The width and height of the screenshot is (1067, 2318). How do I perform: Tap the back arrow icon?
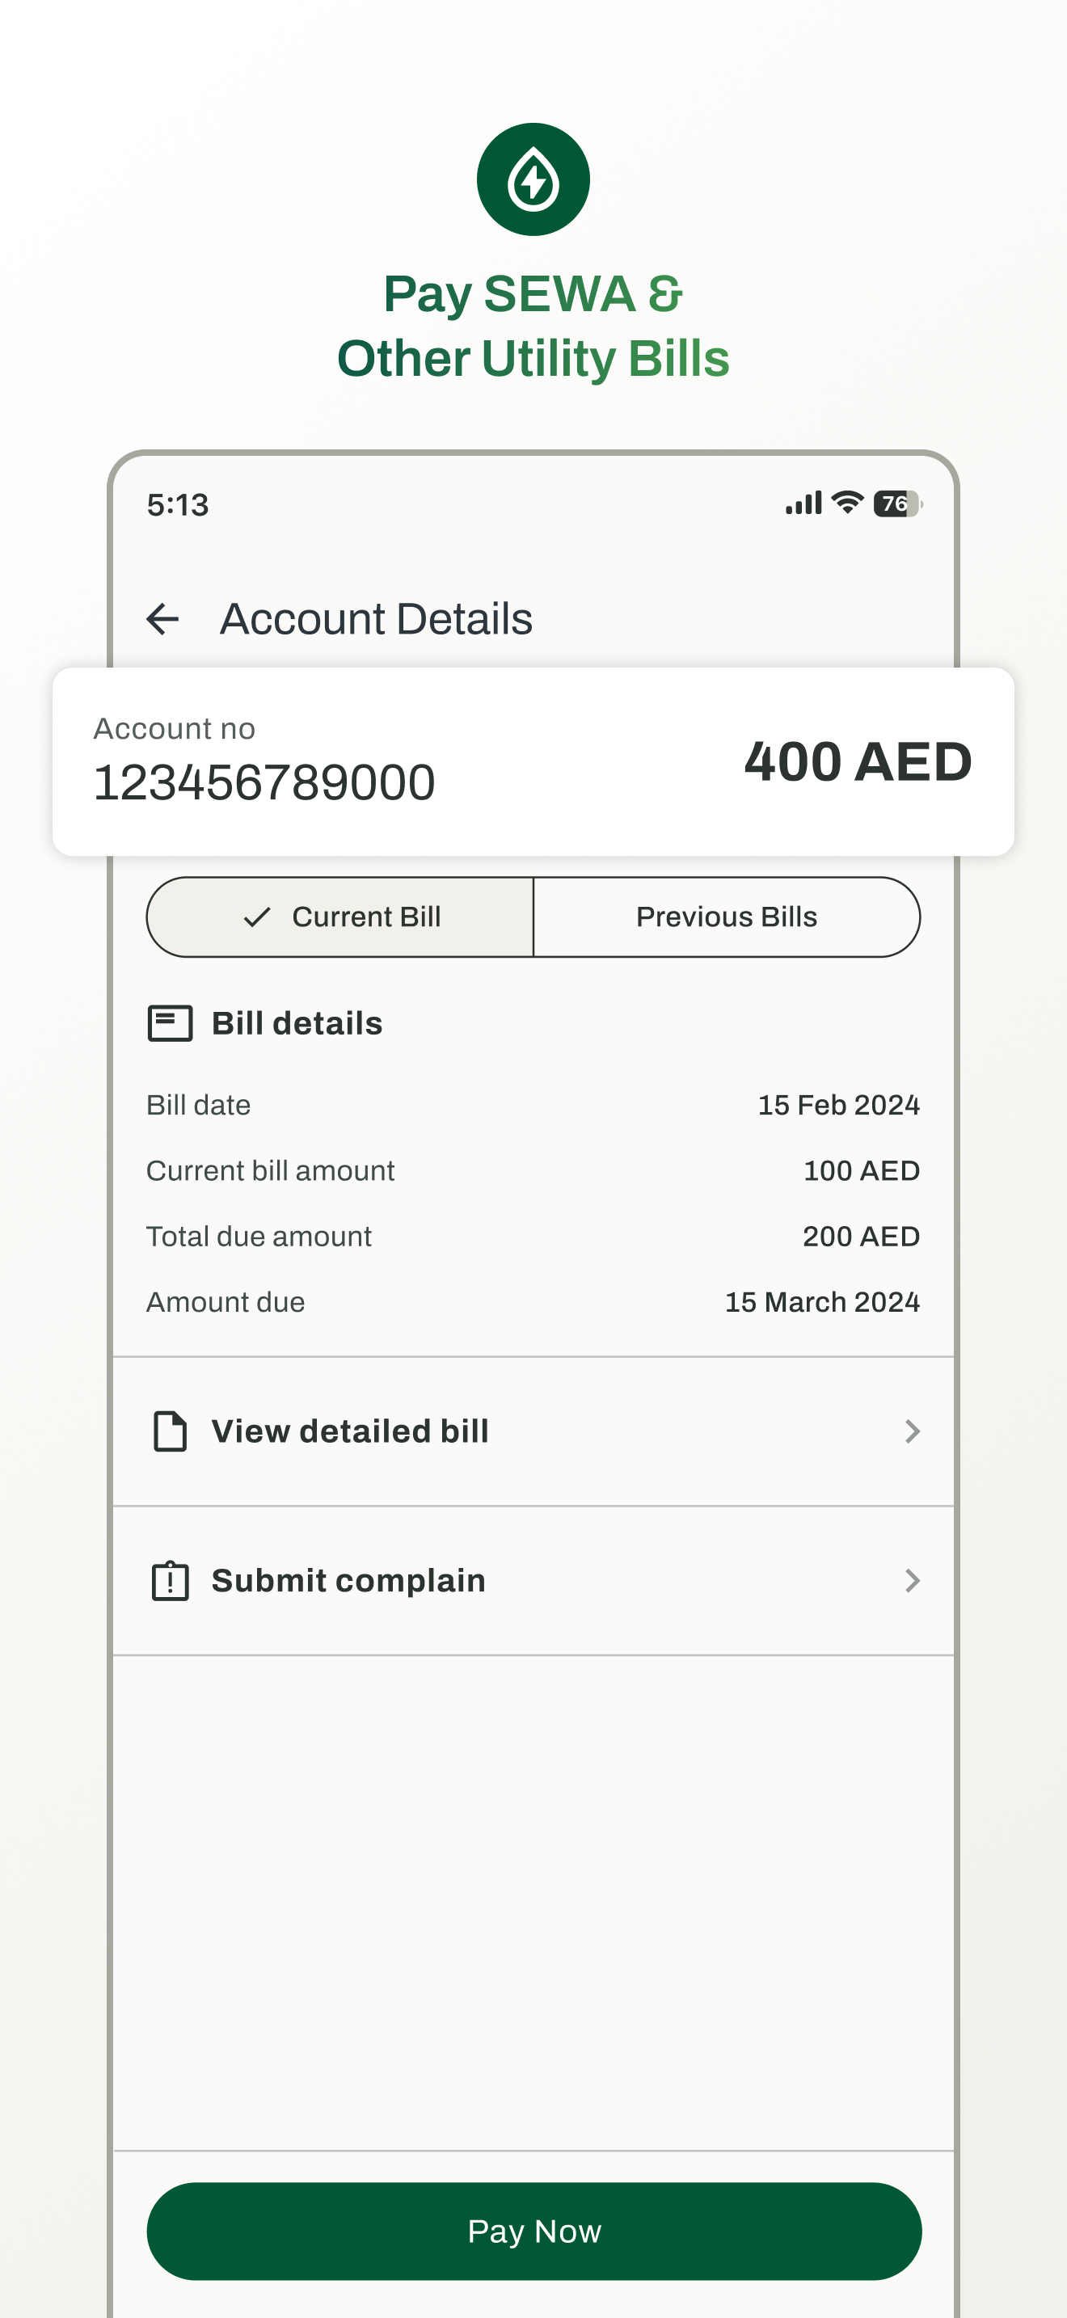(162, 619)
